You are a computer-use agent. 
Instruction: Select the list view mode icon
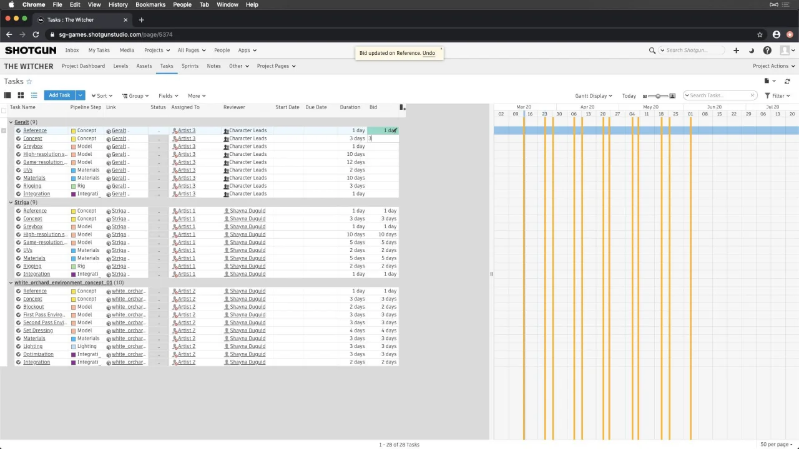34,95
